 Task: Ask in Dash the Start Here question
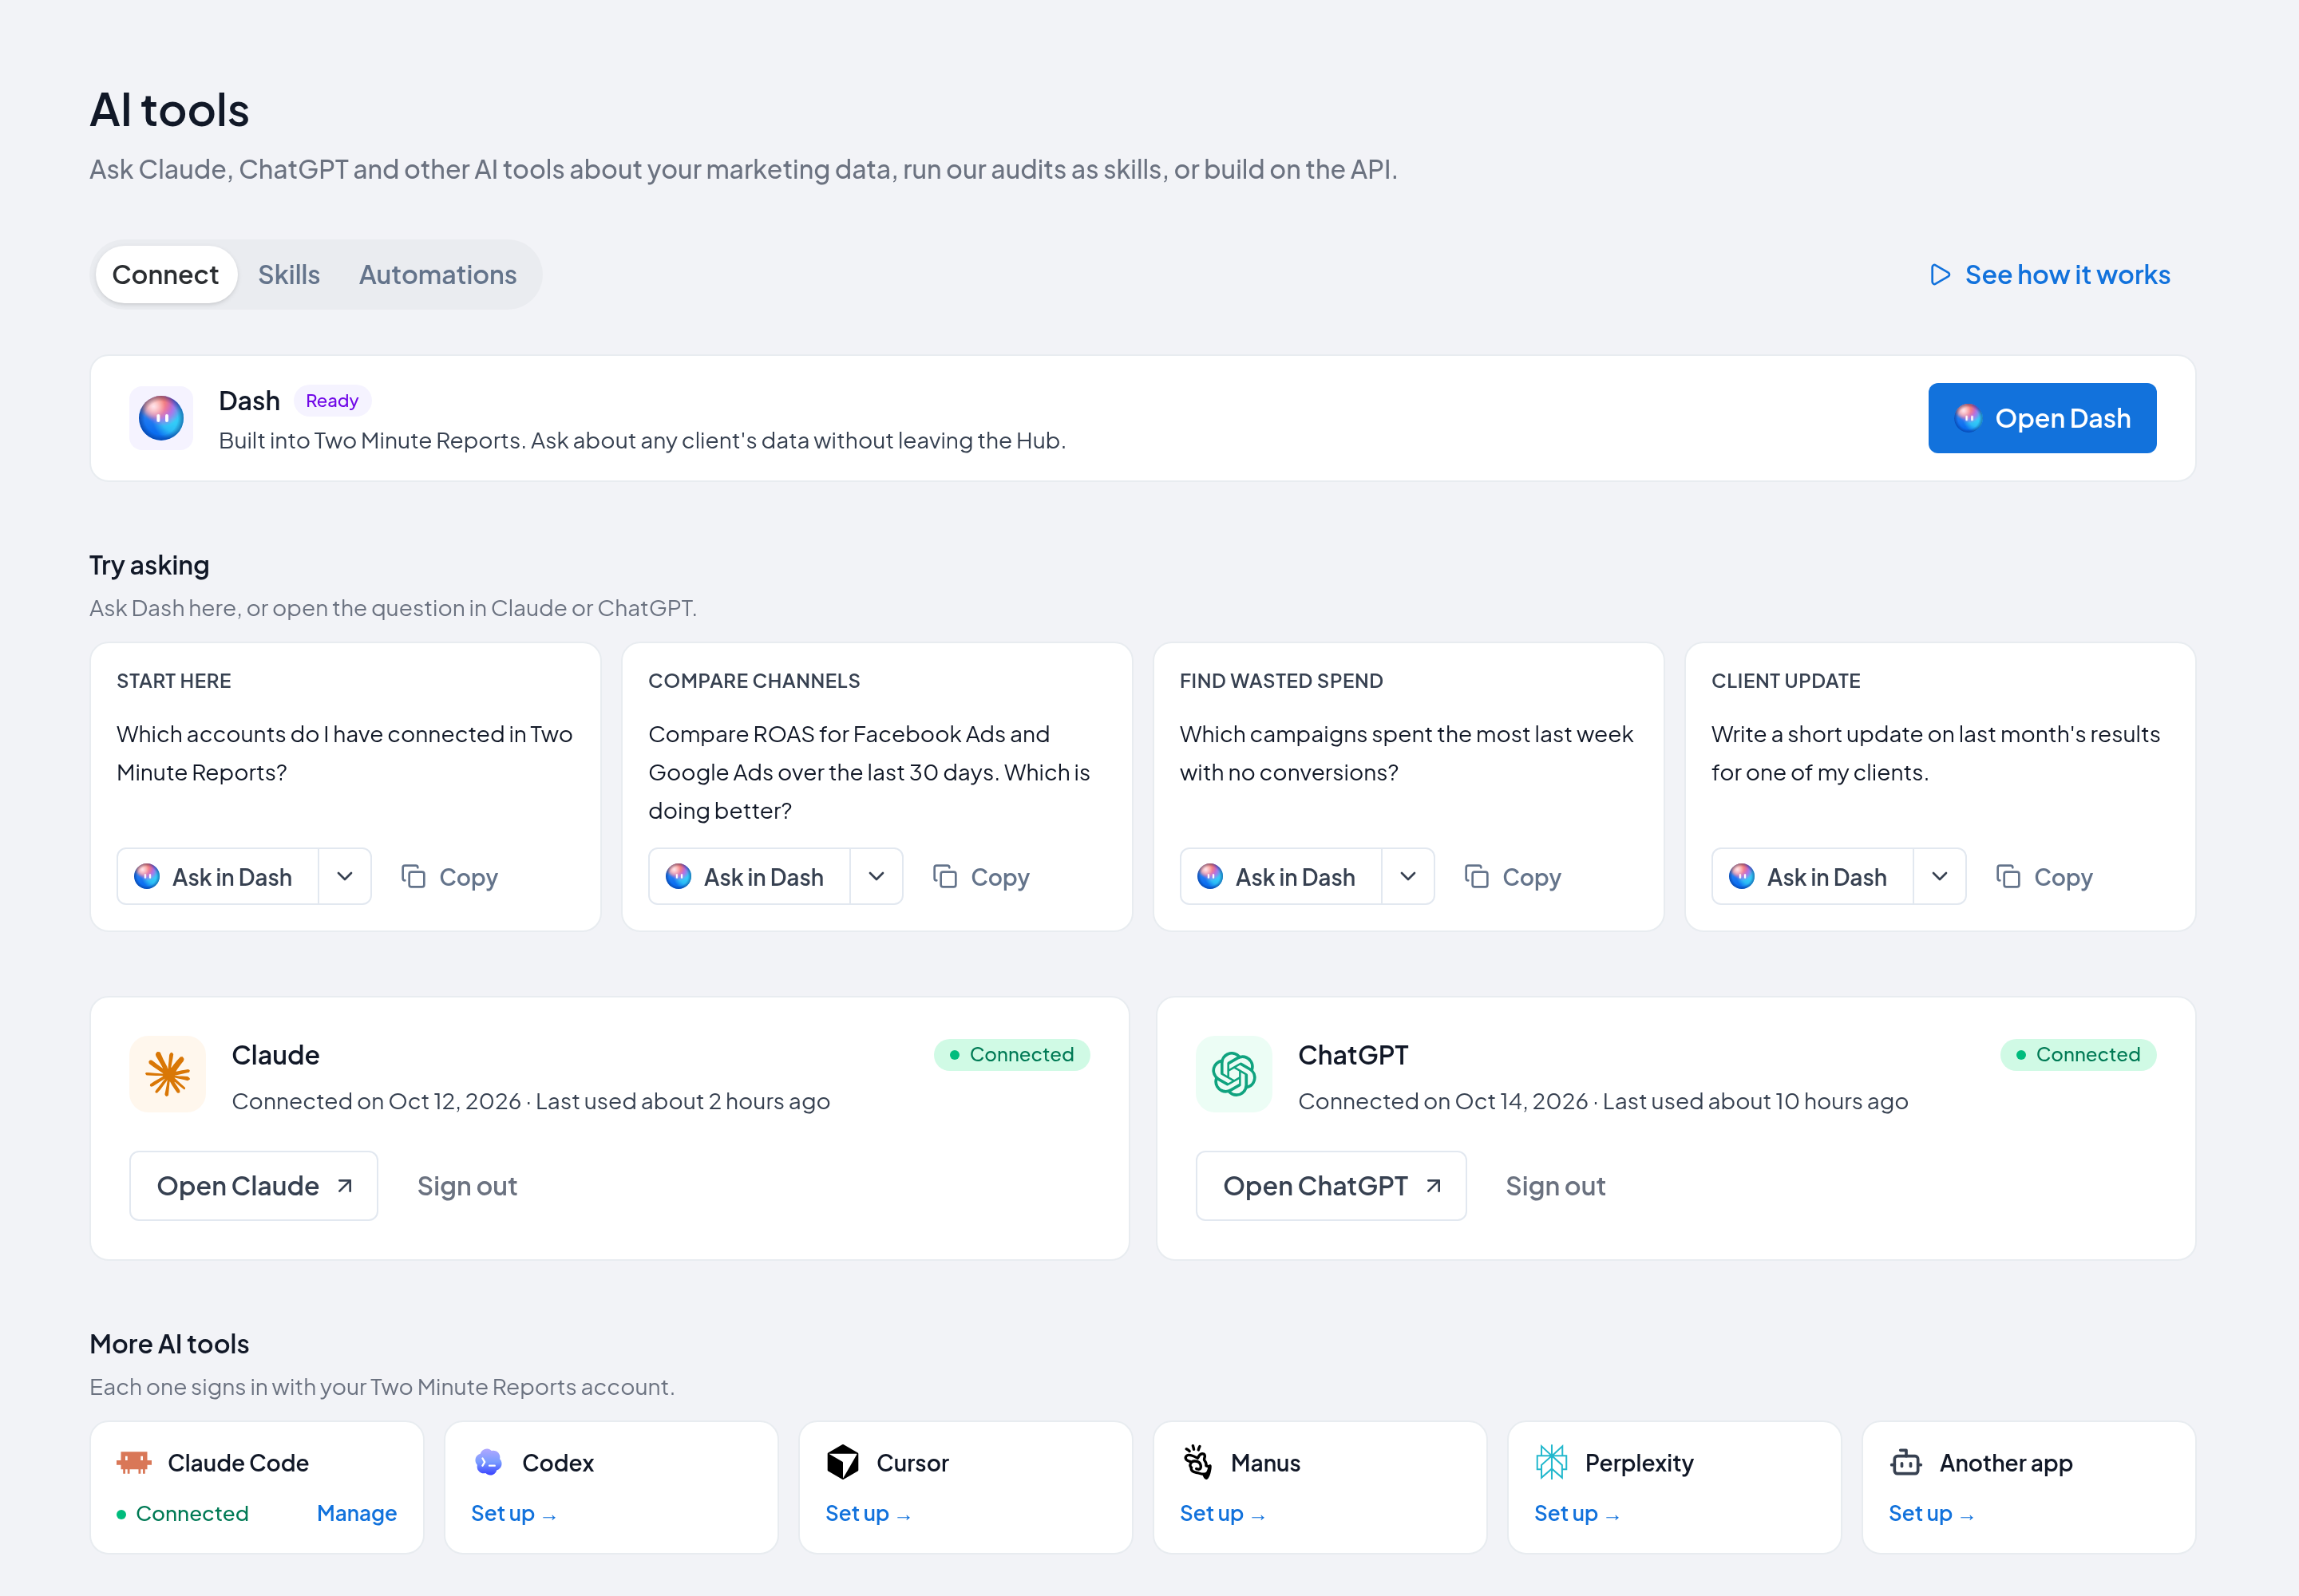click(218, 877)
